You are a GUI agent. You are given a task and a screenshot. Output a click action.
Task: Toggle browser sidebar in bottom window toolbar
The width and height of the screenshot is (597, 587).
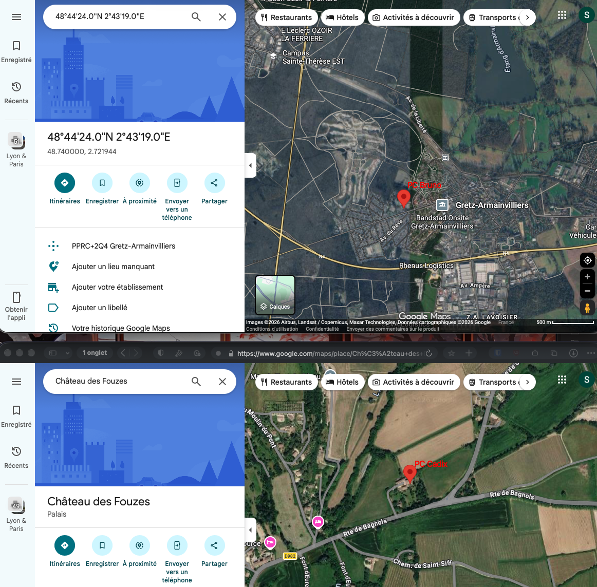click(x=53, y=353)
